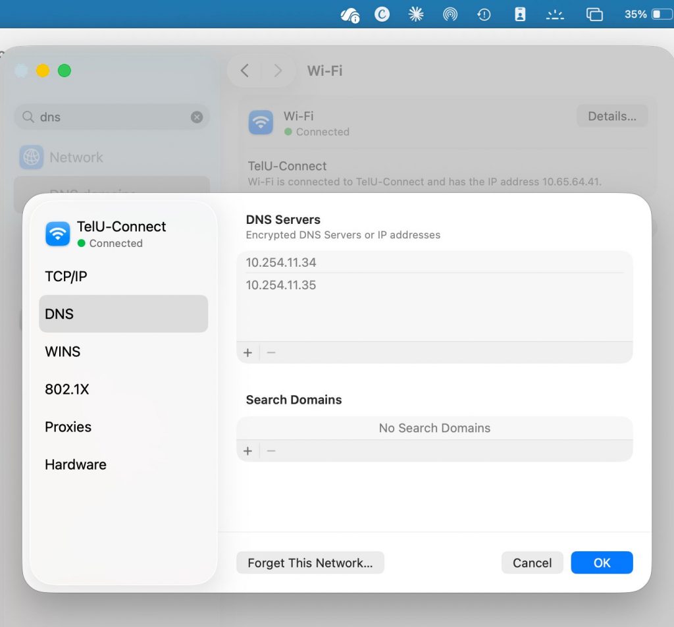Open the Stage Manager windows icon in menu bar
The image size is (674, 627).
click(x=594, y=14)
